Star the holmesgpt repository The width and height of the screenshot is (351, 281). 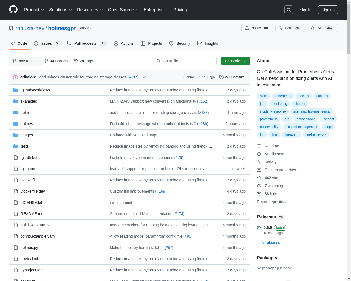pos(322,28)
